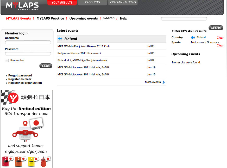The height and width of the screenshot is (168, 227).
Task: Click the dark Search button
Action: pyautogui.click(x=216, y=28)
